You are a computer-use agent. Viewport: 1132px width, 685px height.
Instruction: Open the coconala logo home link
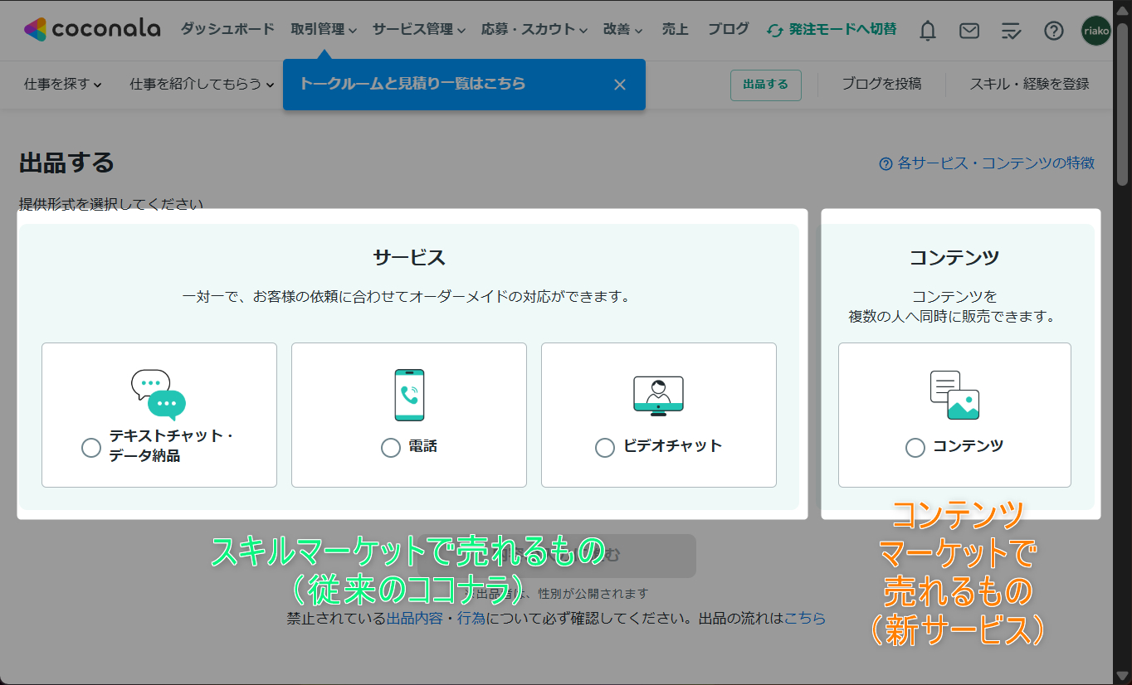(92, 29)
